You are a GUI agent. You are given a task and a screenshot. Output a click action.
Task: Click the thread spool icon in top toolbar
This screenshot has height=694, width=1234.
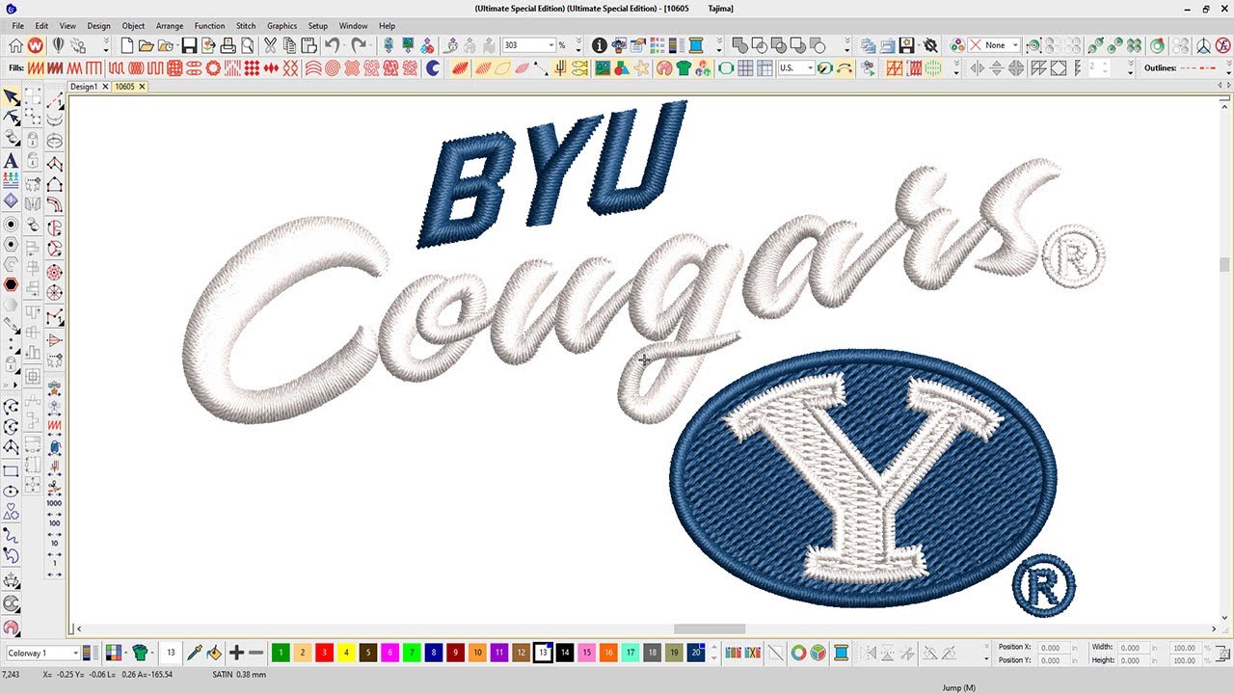695,45
